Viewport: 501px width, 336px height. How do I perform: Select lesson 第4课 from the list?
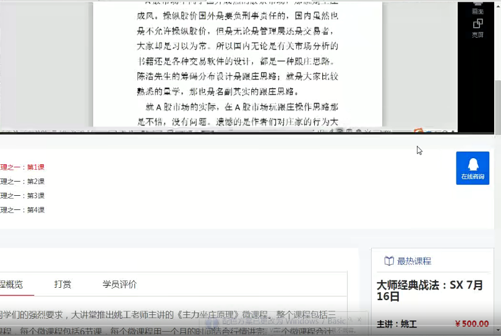[24, 210]
